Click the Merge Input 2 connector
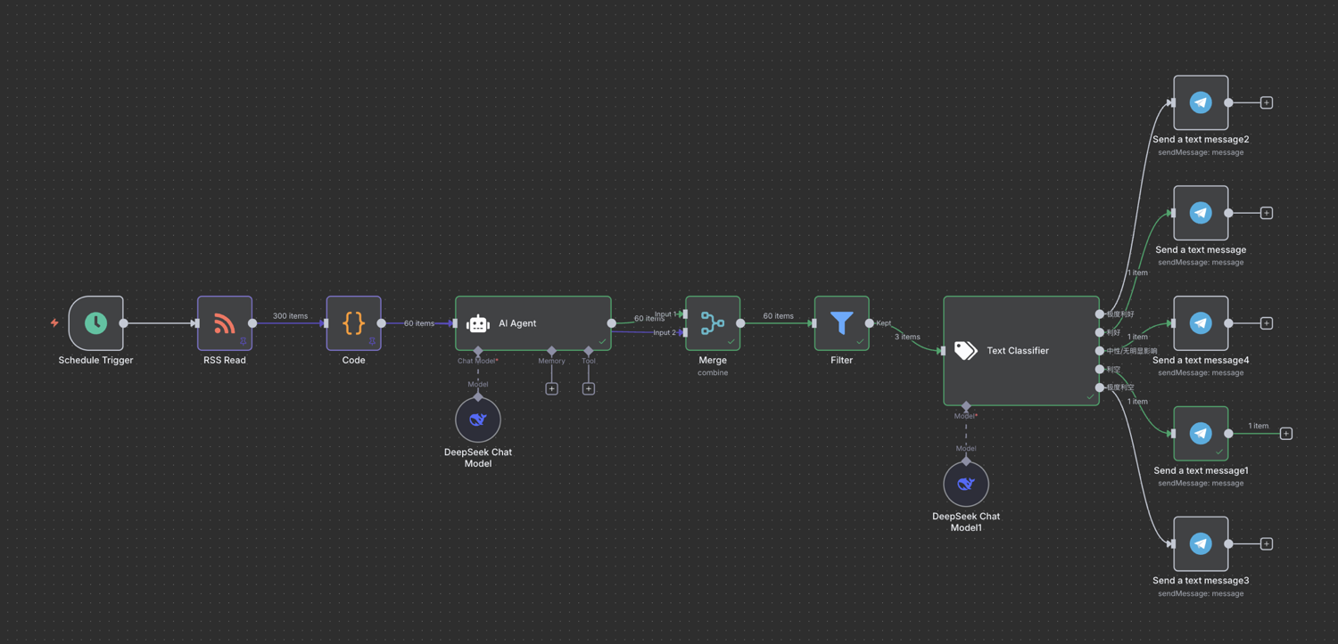This screenshot has height=644, width=1338. (685, 332)
